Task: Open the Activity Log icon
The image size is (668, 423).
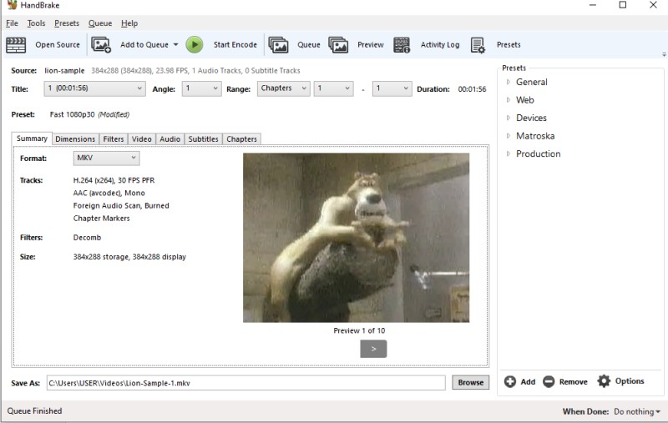Action: tap(402, 44)
